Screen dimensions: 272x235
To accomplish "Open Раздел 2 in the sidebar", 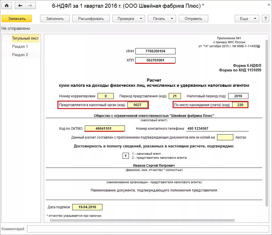I will (x=20, y=55).
